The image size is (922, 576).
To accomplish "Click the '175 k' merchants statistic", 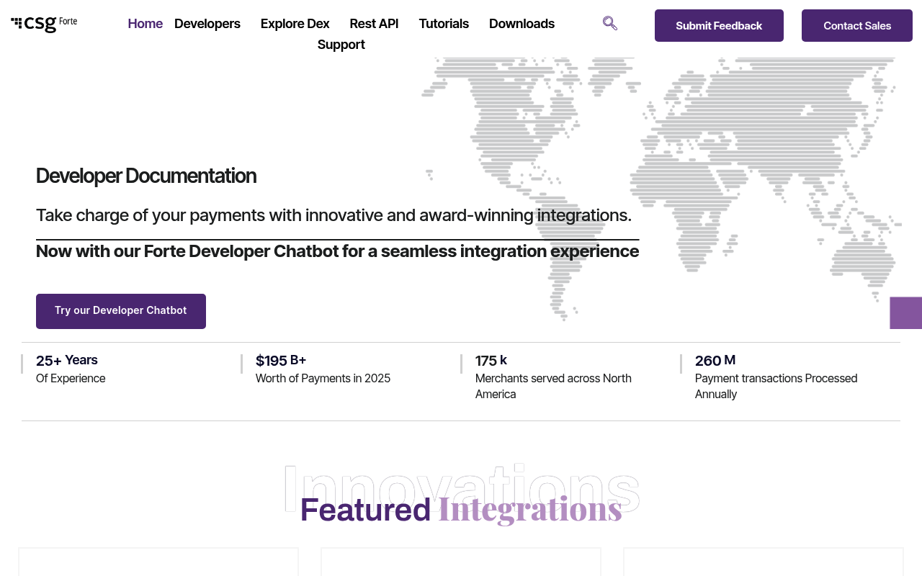I will click(x=491, y=360).
